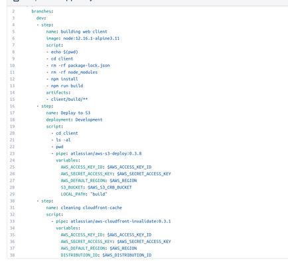Click the 'pwd' command on line 22
The image size is (288, 261).
60,147
